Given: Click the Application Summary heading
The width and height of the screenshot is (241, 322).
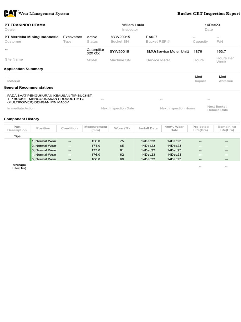Looking at the screenshot, I should 23,69.
